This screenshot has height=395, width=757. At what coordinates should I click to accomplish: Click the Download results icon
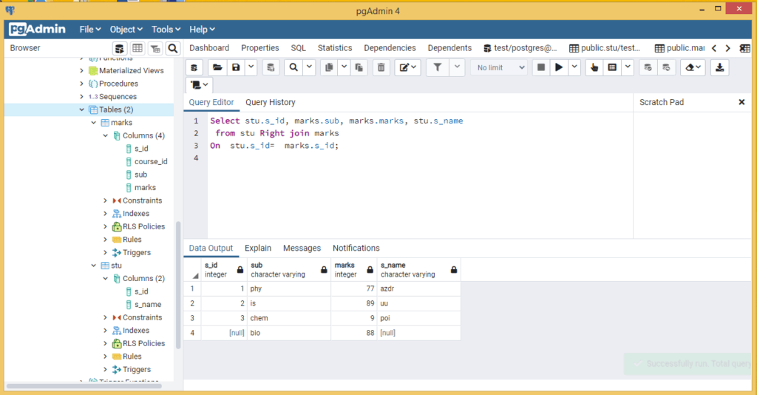click(x=719, y=67)
